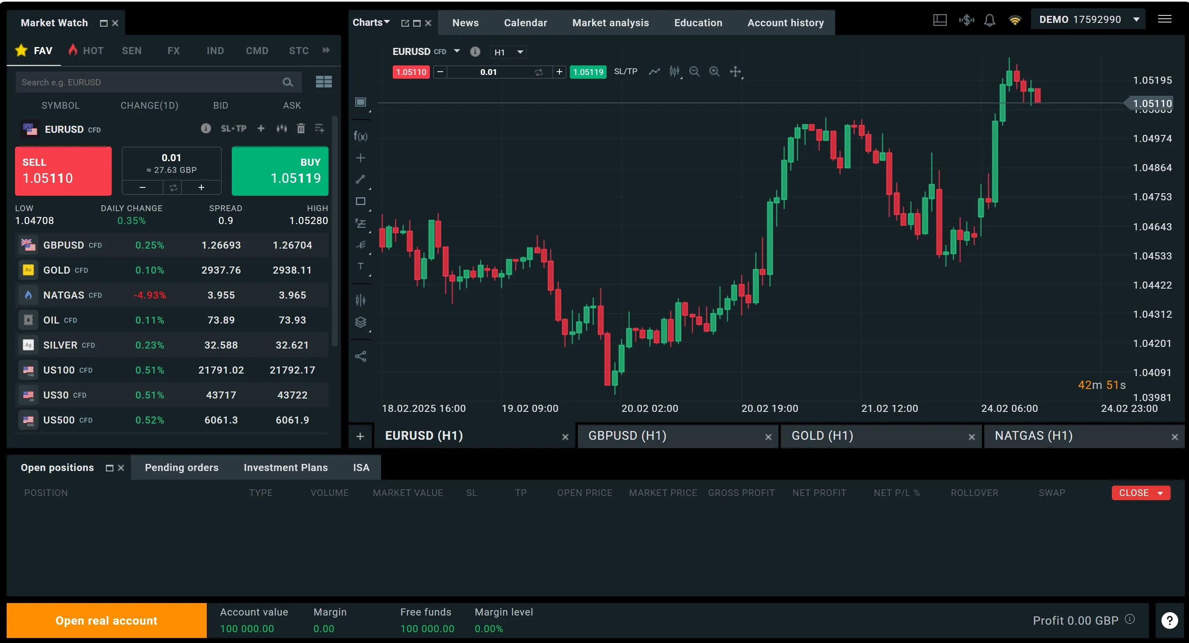Screen dimensions: 1189x643
Task: Open the notifications bell
Action: (x=989, y=20)
